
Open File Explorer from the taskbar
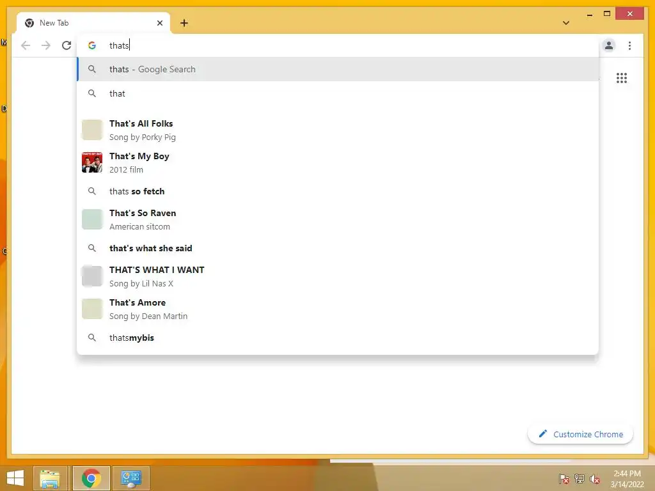[x=50, y=478]
